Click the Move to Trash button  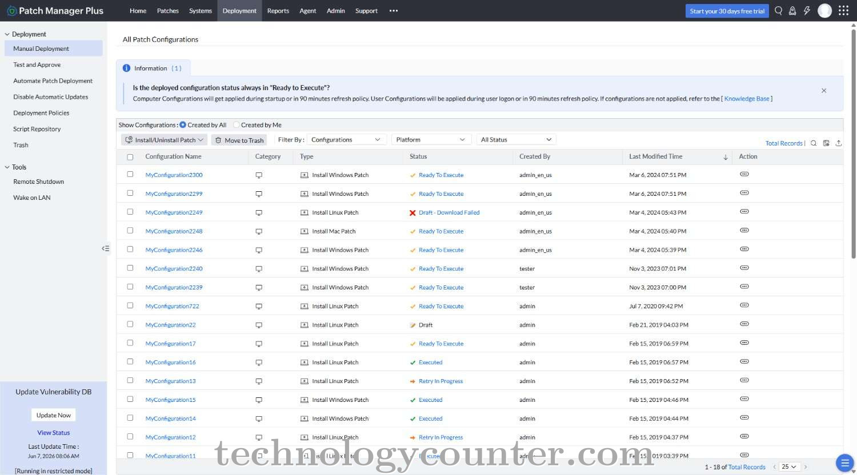tap(239, 140)
